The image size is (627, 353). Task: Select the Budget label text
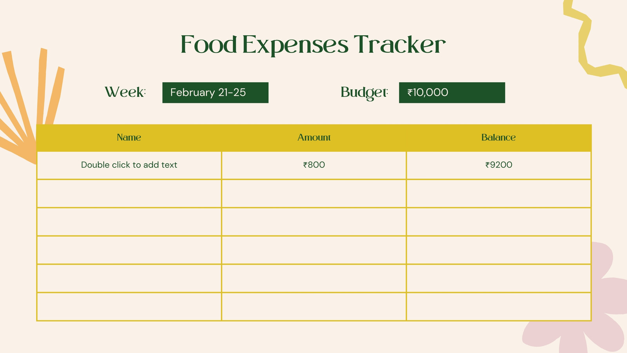(364, 93)
